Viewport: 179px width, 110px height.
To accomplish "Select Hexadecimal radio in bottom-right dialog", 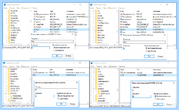I will (155, 96).
